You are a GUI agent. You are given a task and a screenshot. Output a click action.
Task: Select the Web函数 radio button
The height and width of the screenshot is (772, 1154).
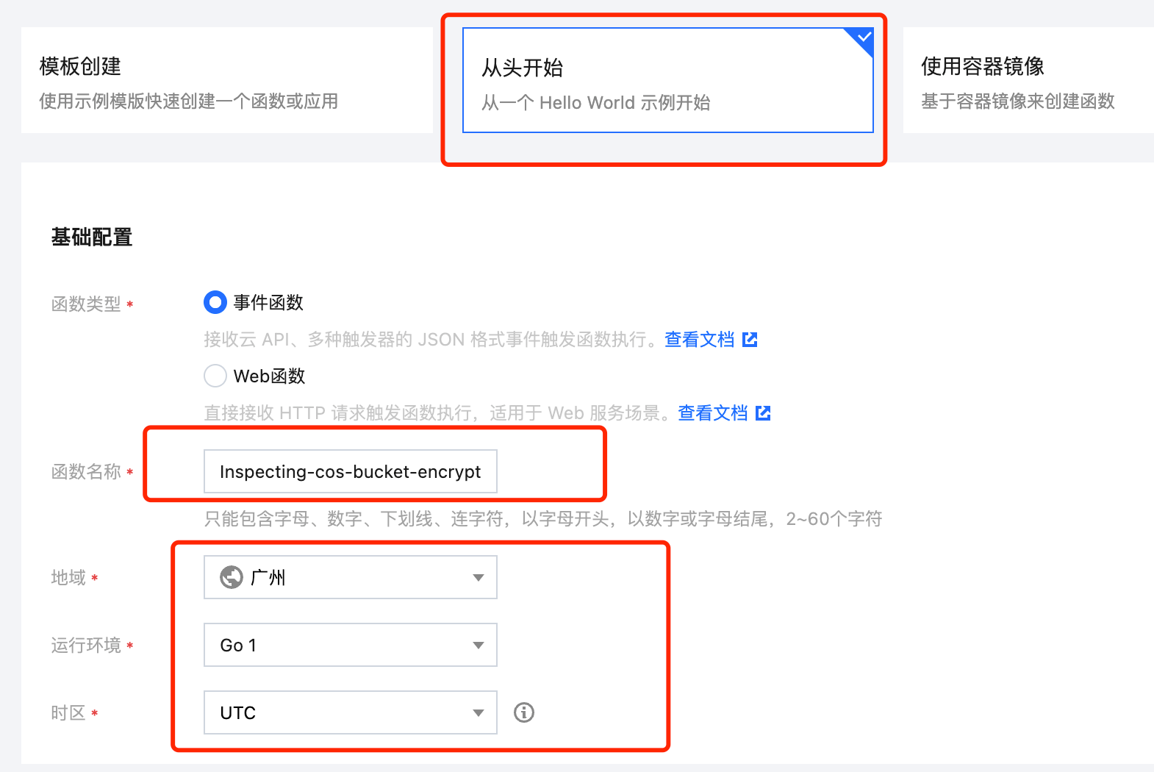215,376
